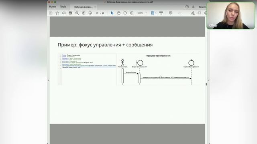Click the fit page view icon
Image resolution: width=257 pixels, height=144 pixels.
(153, 13)
